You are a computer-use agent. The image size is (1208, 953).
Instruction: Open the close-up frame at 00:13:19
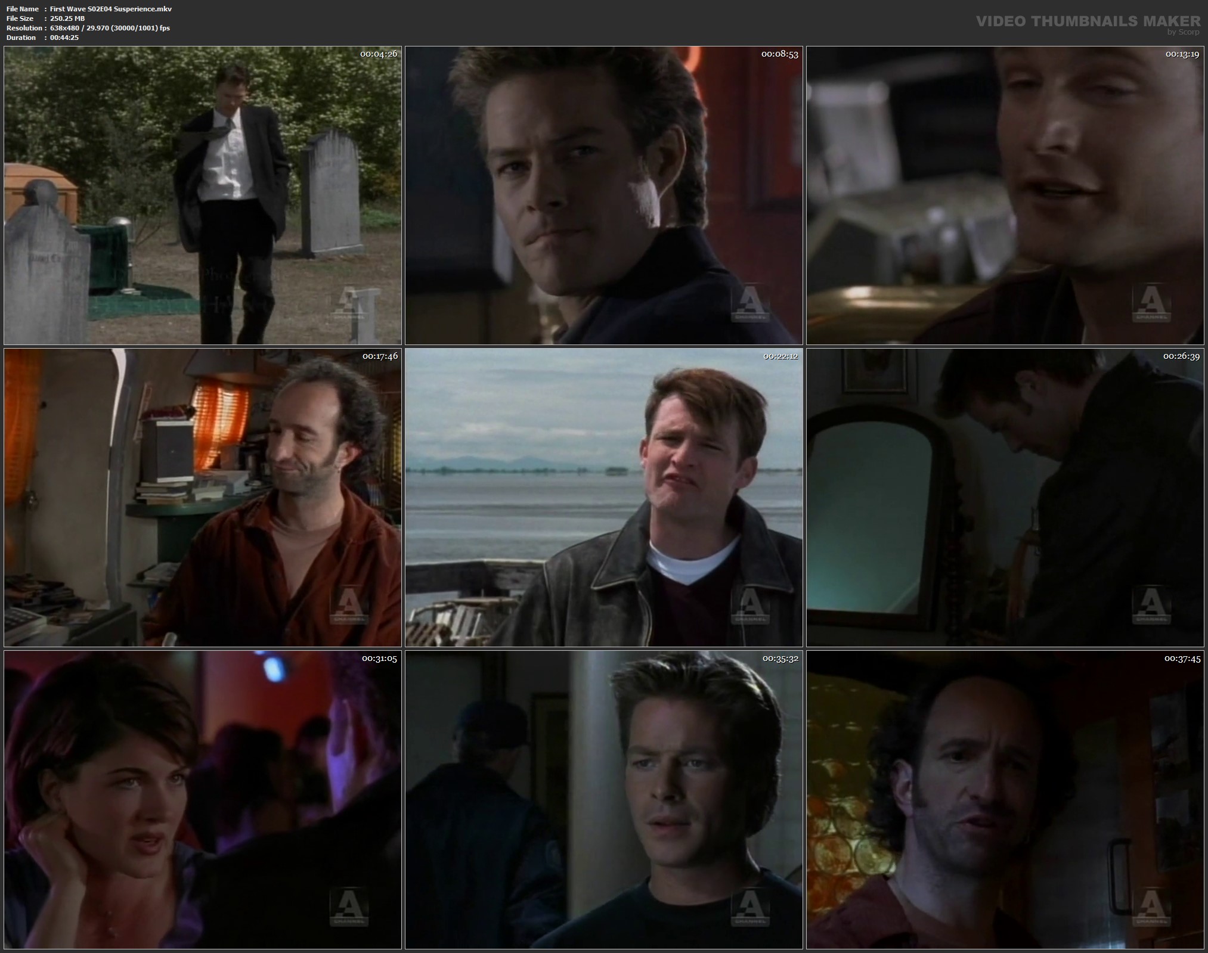(1005, 195)
